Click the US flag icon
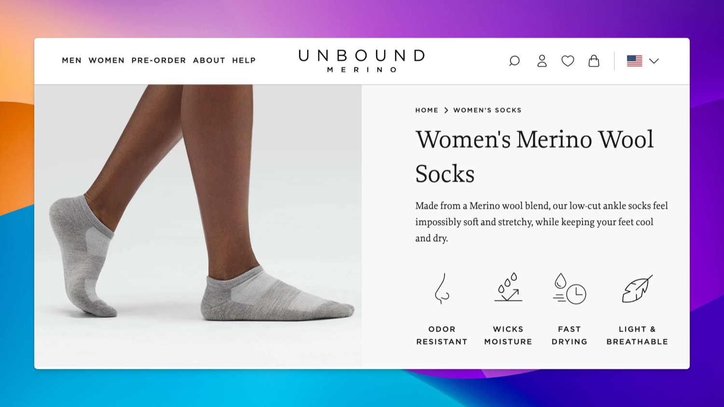The height and width of the screenshot is (407, 724). pyautogui.click(x=635, y=61)
